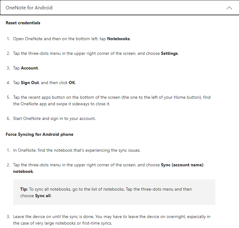Click the very large notebooks or first-time syncs line
This screenshot has width=239, height=228.
tap(63, 223)
